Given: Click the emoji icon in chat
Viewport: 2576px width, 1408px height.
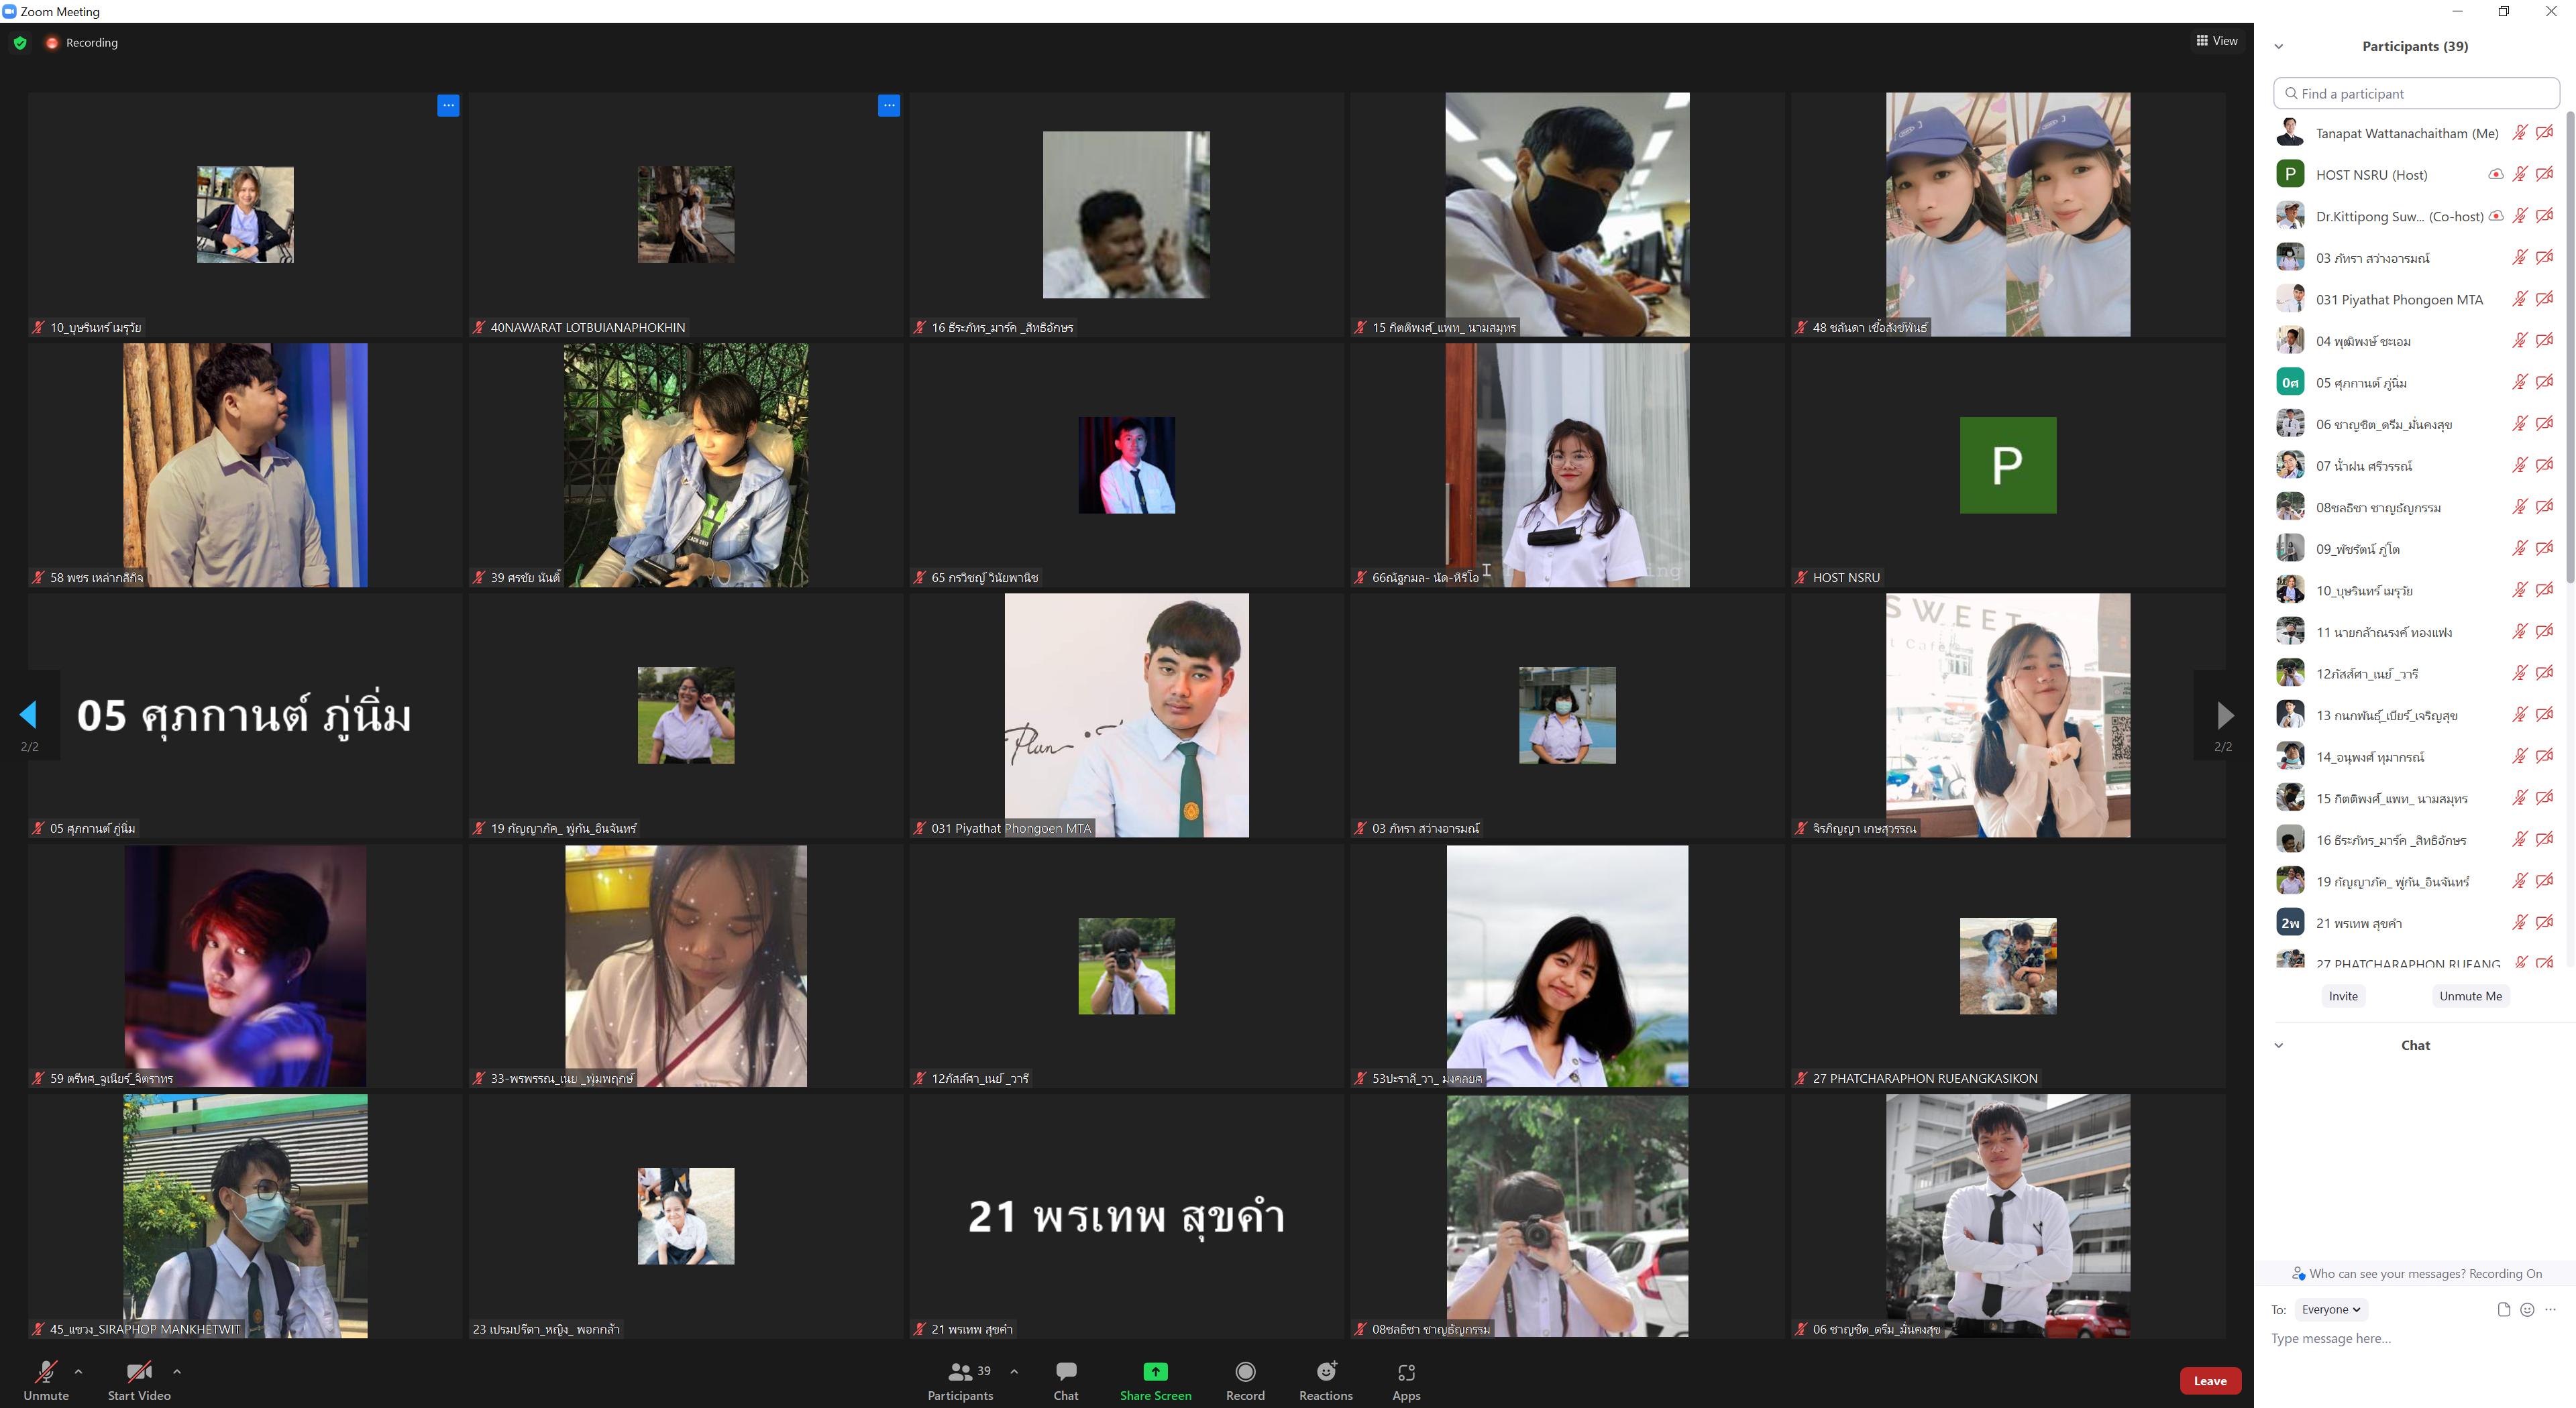Looking at the screenshot, I should coord(2527,1309).
